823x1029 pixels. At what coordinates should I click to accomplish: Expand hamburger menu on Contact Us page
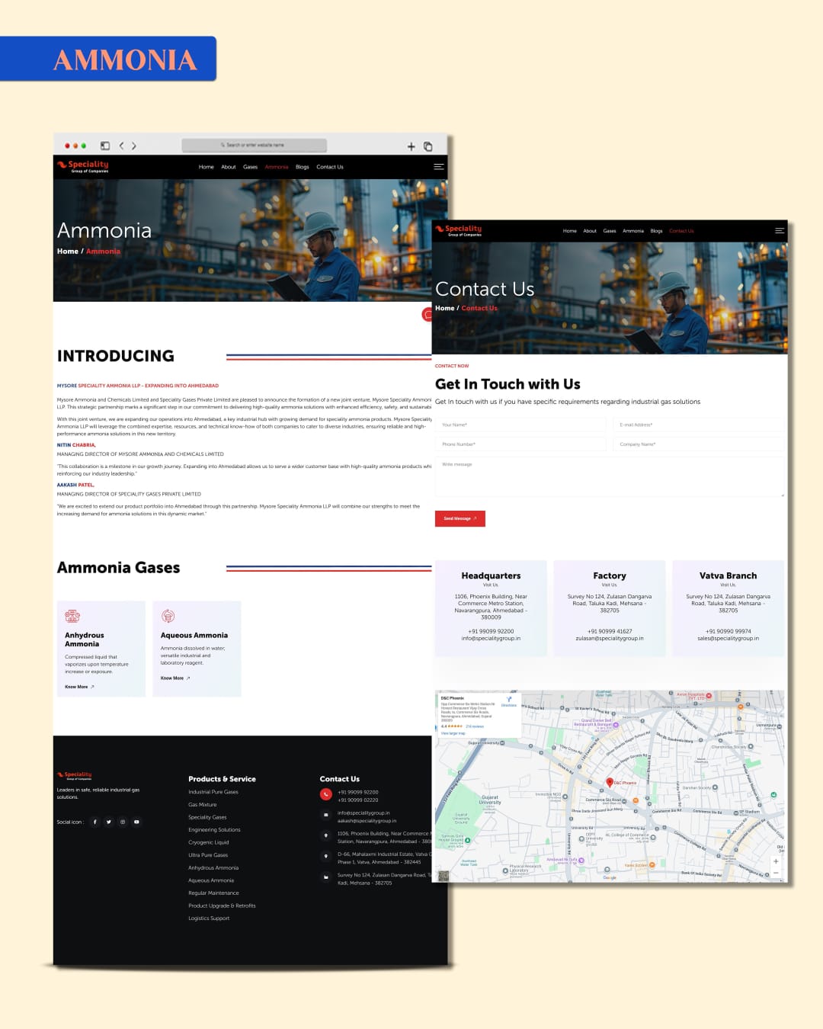(779, 230)
